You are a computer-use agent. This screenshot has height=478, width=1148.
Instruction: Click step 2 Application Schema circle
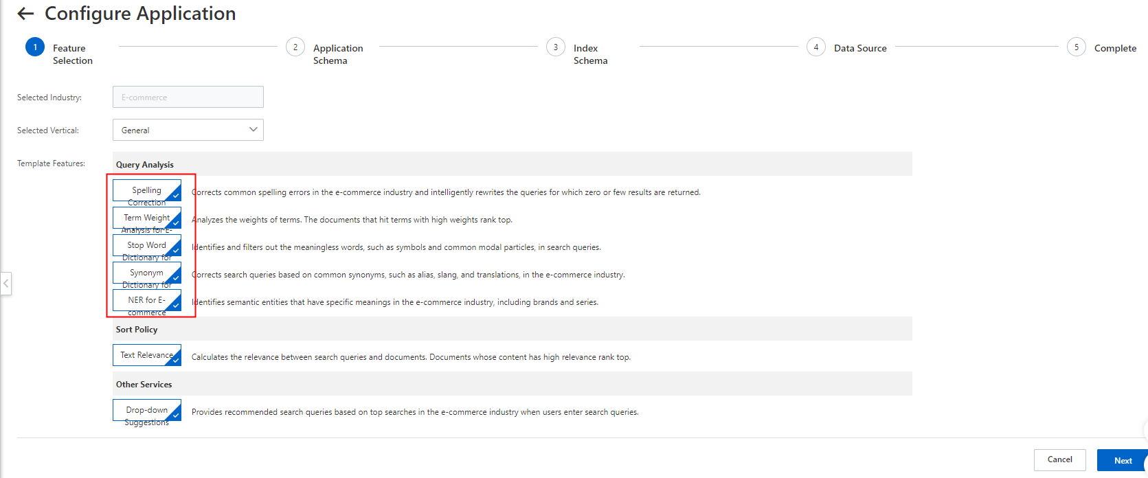pyautogui.click(x=295, y=47)
